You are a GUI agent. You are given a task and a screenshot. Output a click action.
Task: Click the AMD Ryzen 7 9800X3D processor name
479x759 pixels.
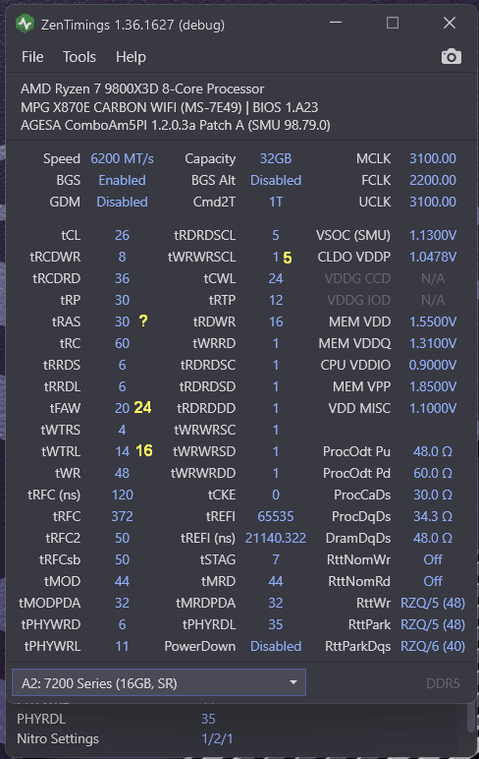tap(142, 89)
